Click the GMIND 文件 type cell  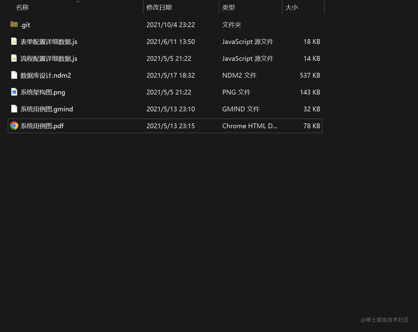241,109
